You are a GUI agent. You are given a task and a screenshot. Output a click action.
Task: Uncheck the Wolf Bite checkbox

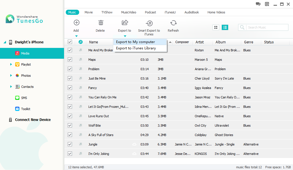point(70,126)
